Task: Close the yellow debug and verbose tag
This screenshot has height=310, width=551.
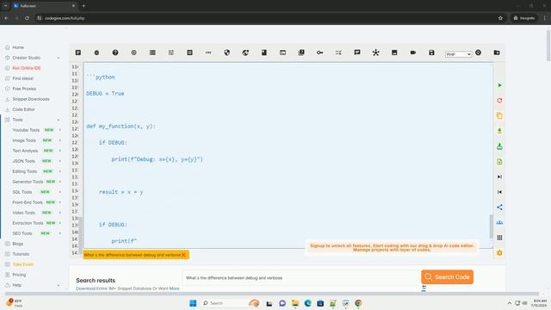Action: pyautogui.click(x=183, y=255)
